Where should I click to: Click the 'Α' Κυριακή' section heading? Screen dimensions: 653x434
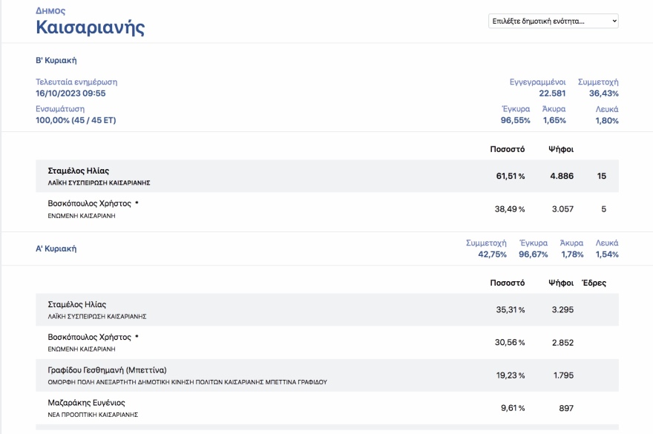(x=56, y=249)
